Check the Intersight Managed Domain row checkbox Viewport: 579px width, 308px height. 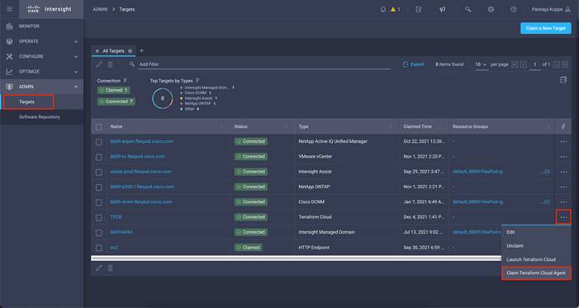click(98, 233)
